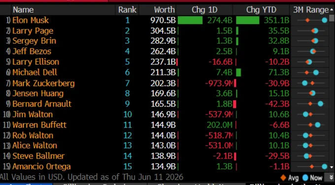The image size is (335, 185).
Task: Open Larry Ellison's profile
Action: tap(35, 62)
